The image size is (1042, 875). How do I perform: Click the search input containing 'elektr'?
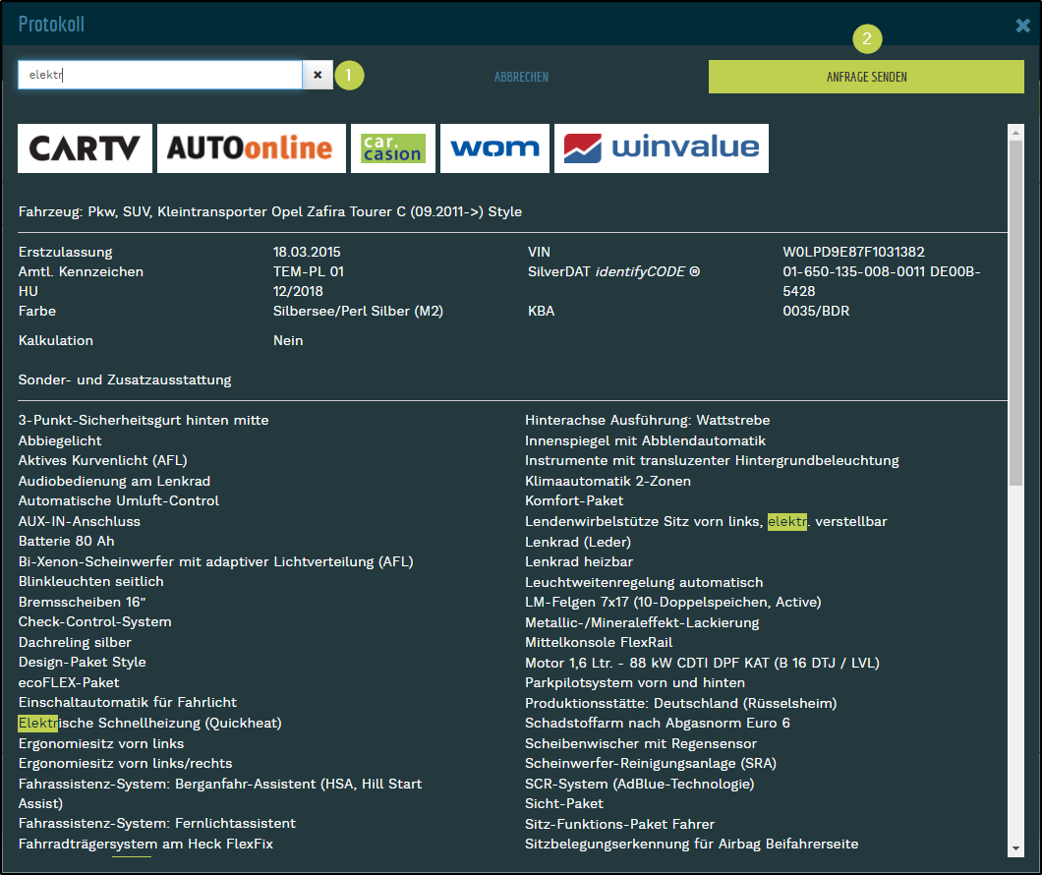(x=159, y=75)
